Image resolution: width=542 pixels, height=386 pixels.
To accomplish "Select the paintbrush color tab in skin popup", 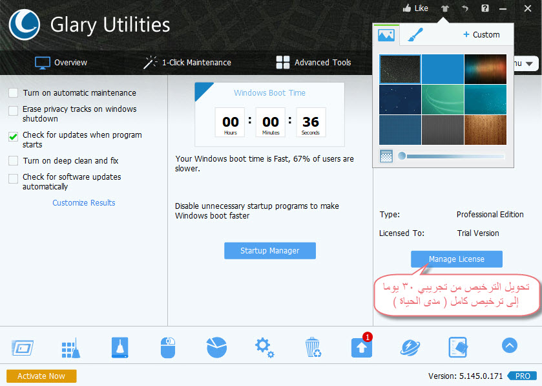I will 415,35.
